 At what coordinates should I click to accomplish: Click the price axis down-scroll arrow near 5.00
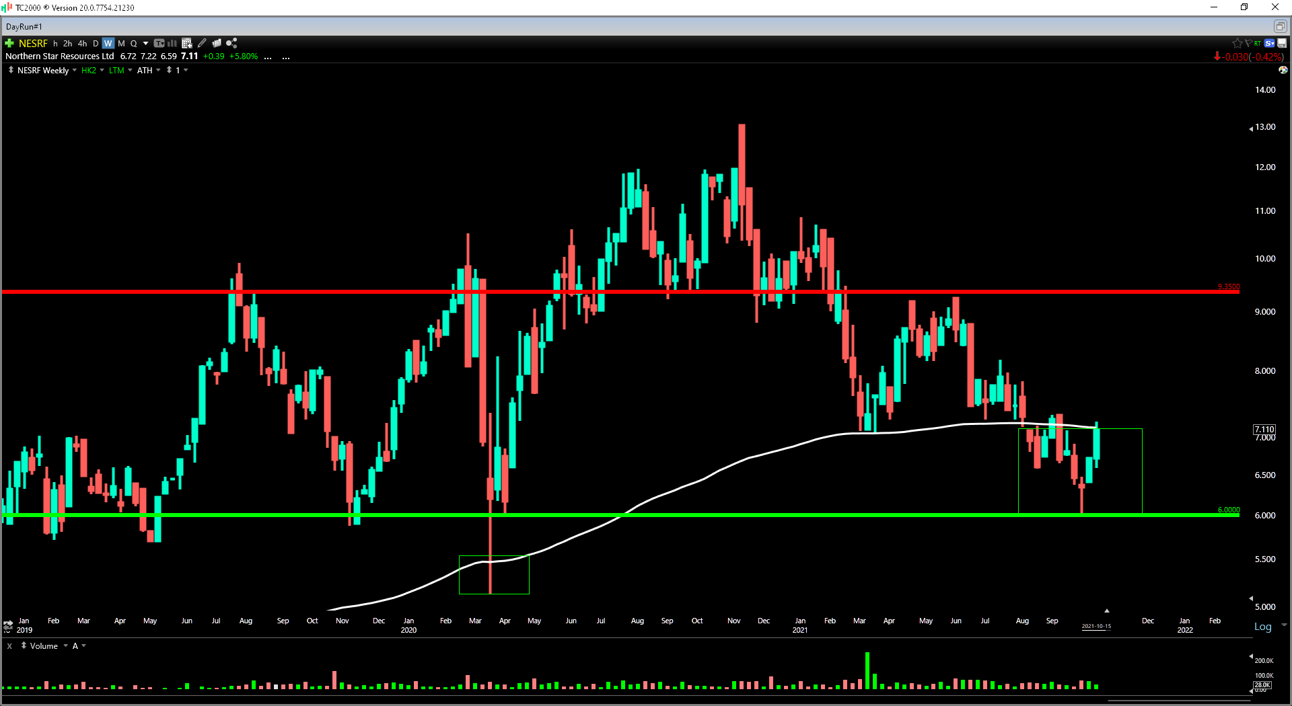[1251, 598]
